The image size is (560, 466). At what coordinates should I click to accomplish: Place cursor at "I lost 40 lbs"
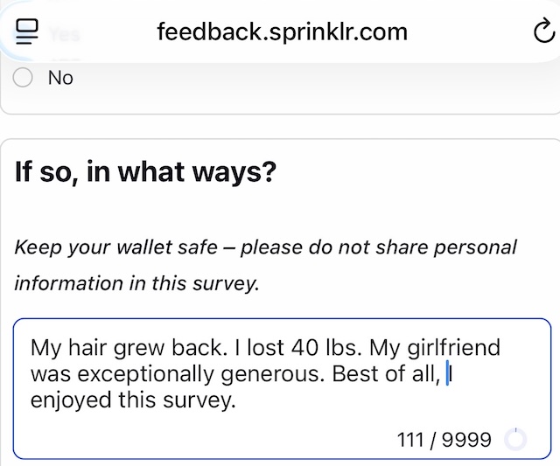(x=296, y=348)
